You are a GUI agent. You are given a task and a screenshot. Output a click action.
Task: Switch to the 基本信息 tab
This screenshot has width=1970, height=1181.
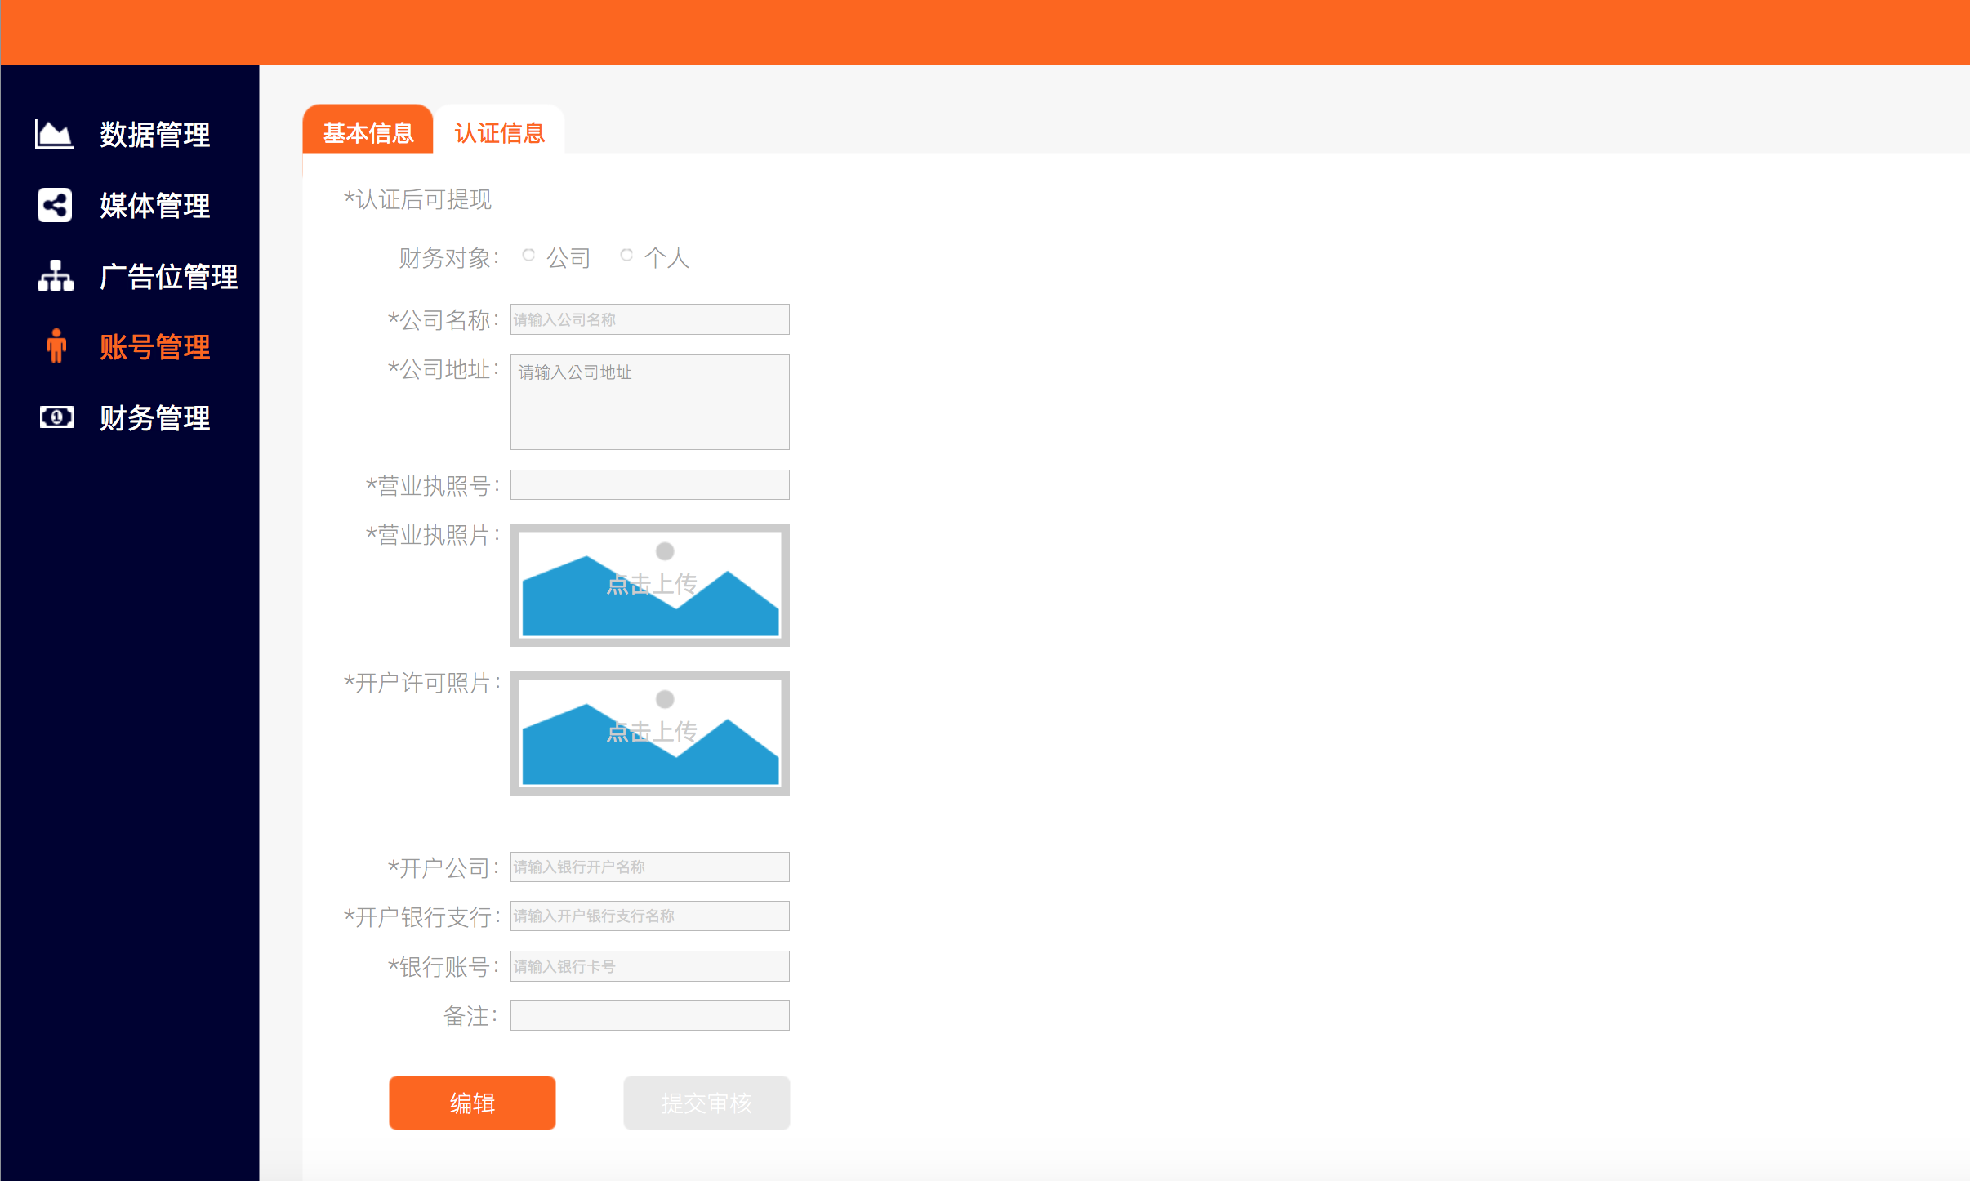(368, 131)
